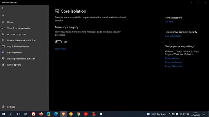
Task: Open the clock showing 24 Oct 2021
Action: [x=195, y=114]
